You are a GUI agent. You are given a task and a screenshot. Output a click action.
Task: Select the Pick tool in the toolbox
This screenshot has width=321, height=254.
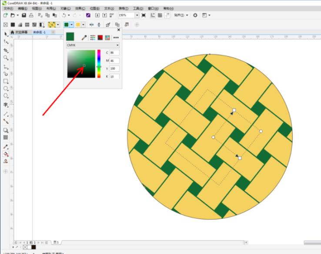6,34
